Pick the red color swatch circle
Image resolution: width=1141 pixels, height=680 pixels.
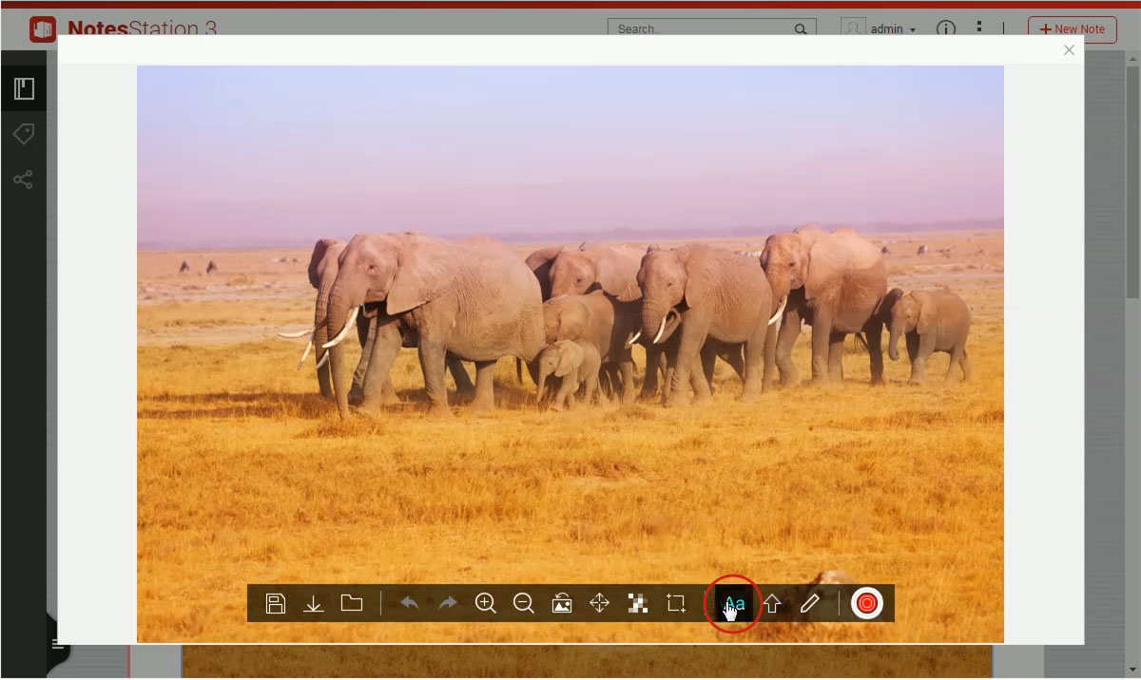866,603
